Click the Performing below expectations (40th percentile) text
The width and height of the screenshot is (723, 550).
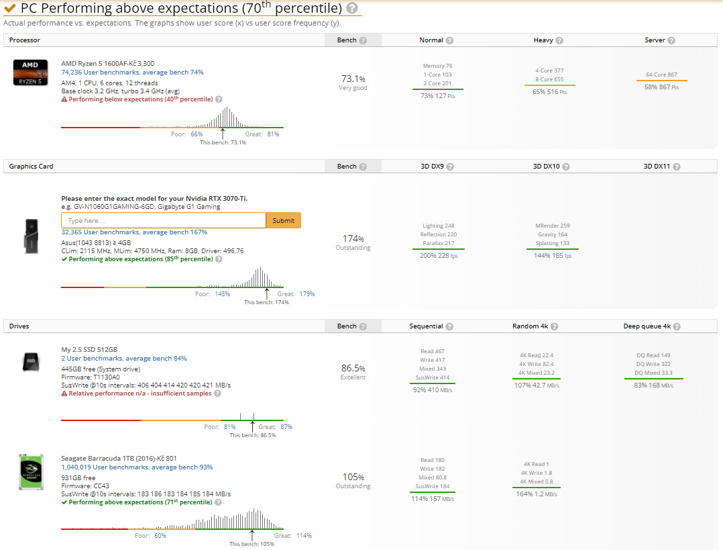pyautogui.click(x=141, y=99)
